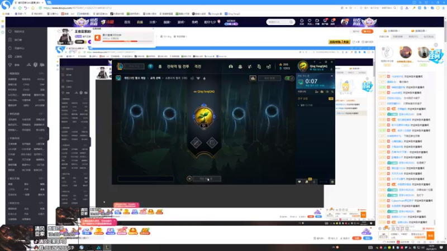Click the blue round icon beside the play button
Image resolution: width=447 pixels, height=251 pixels.
click(x=150, y=66)
